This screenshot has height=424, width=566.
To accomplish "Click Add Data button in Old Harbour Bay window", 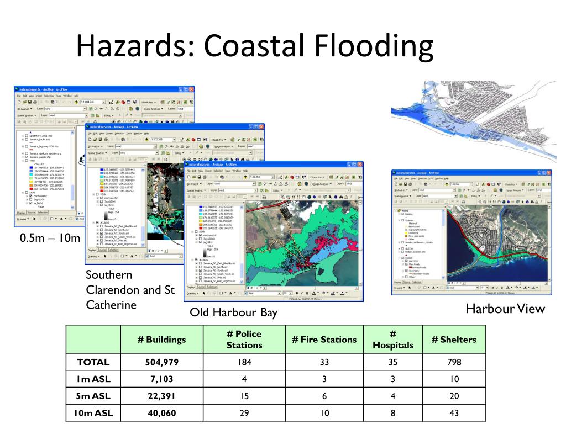I will coord(245,177).
